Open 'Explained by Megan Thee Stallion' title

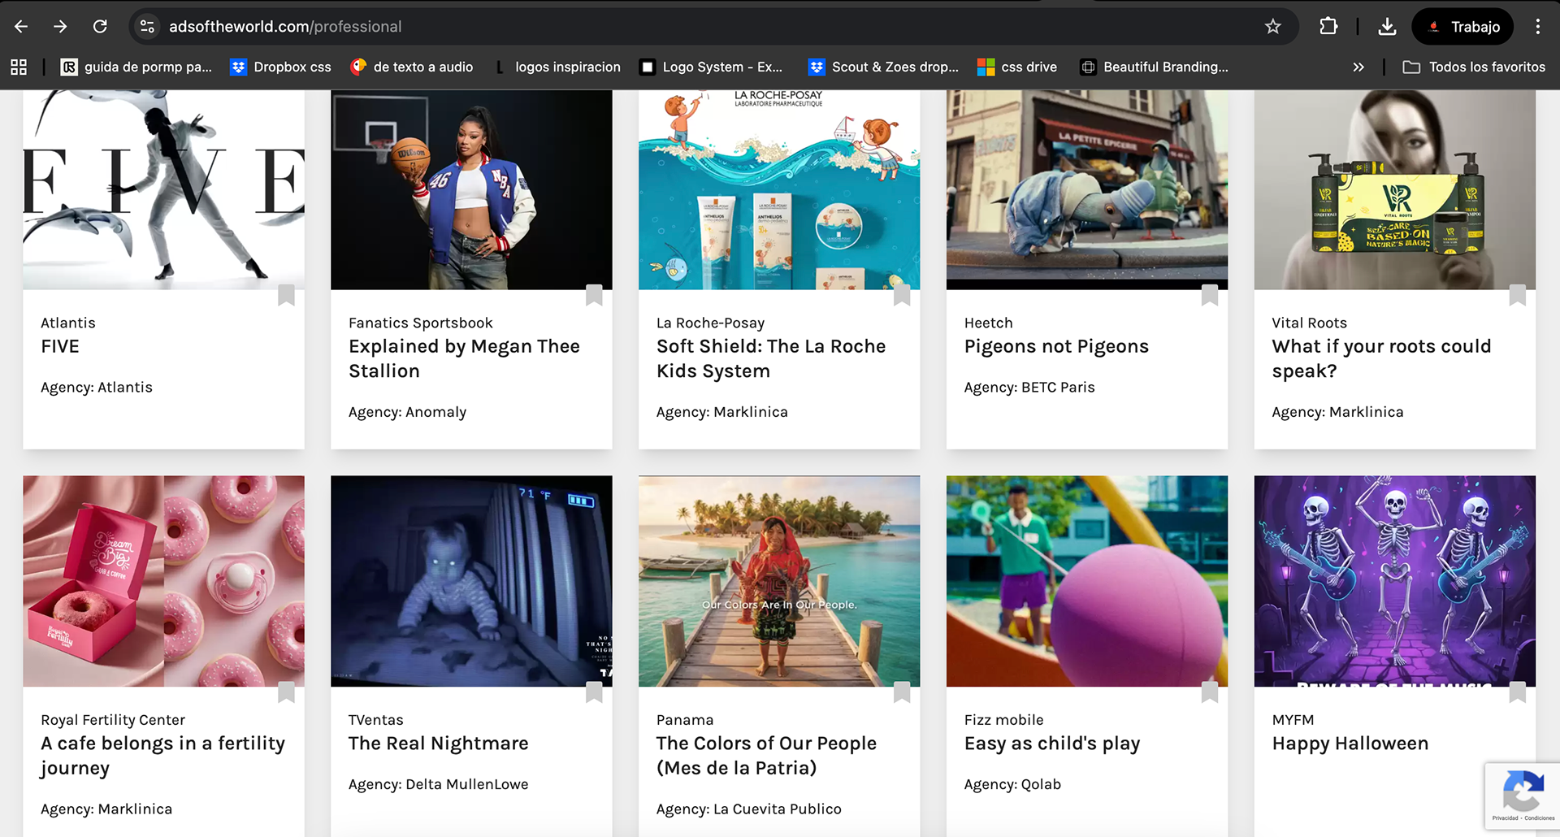tap(464, 359)
